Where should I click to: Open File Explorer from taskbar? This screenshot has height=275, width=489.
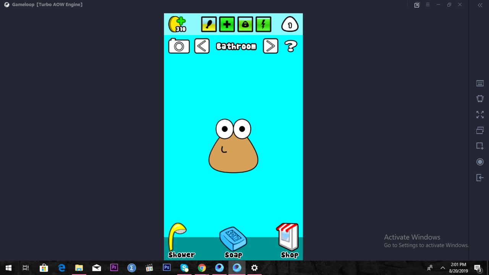pos(79,268)
